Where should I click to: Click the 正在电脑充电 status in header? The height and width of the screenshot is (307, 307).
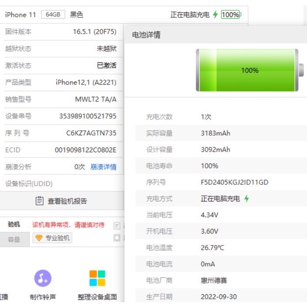190,15
